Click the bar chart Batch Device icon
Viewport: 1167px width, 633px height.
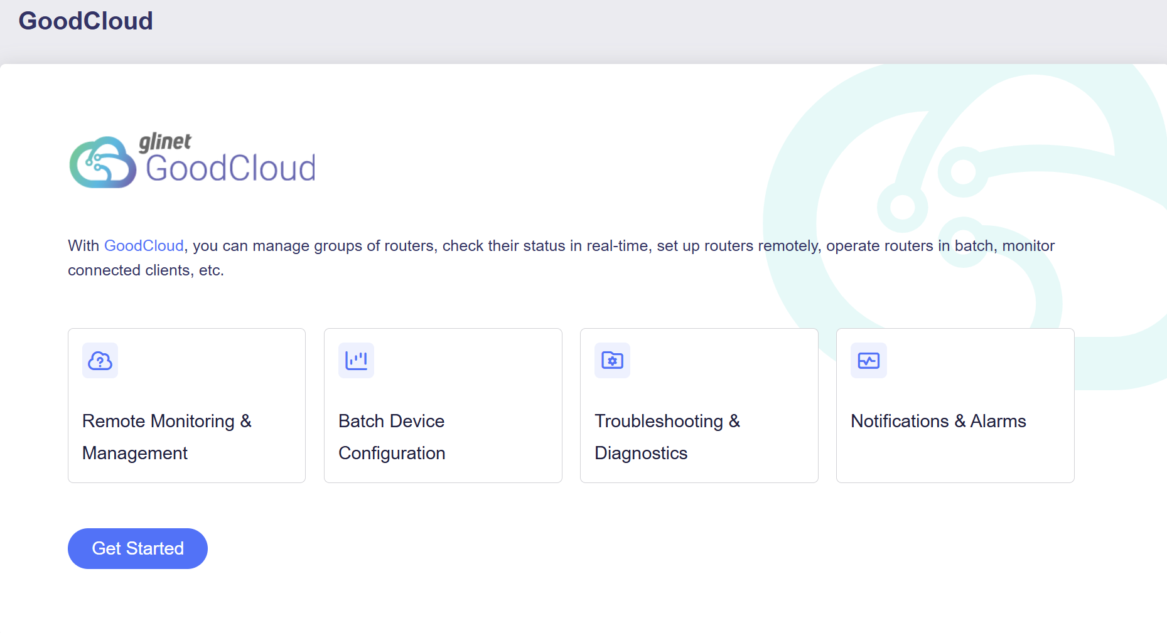356,361
